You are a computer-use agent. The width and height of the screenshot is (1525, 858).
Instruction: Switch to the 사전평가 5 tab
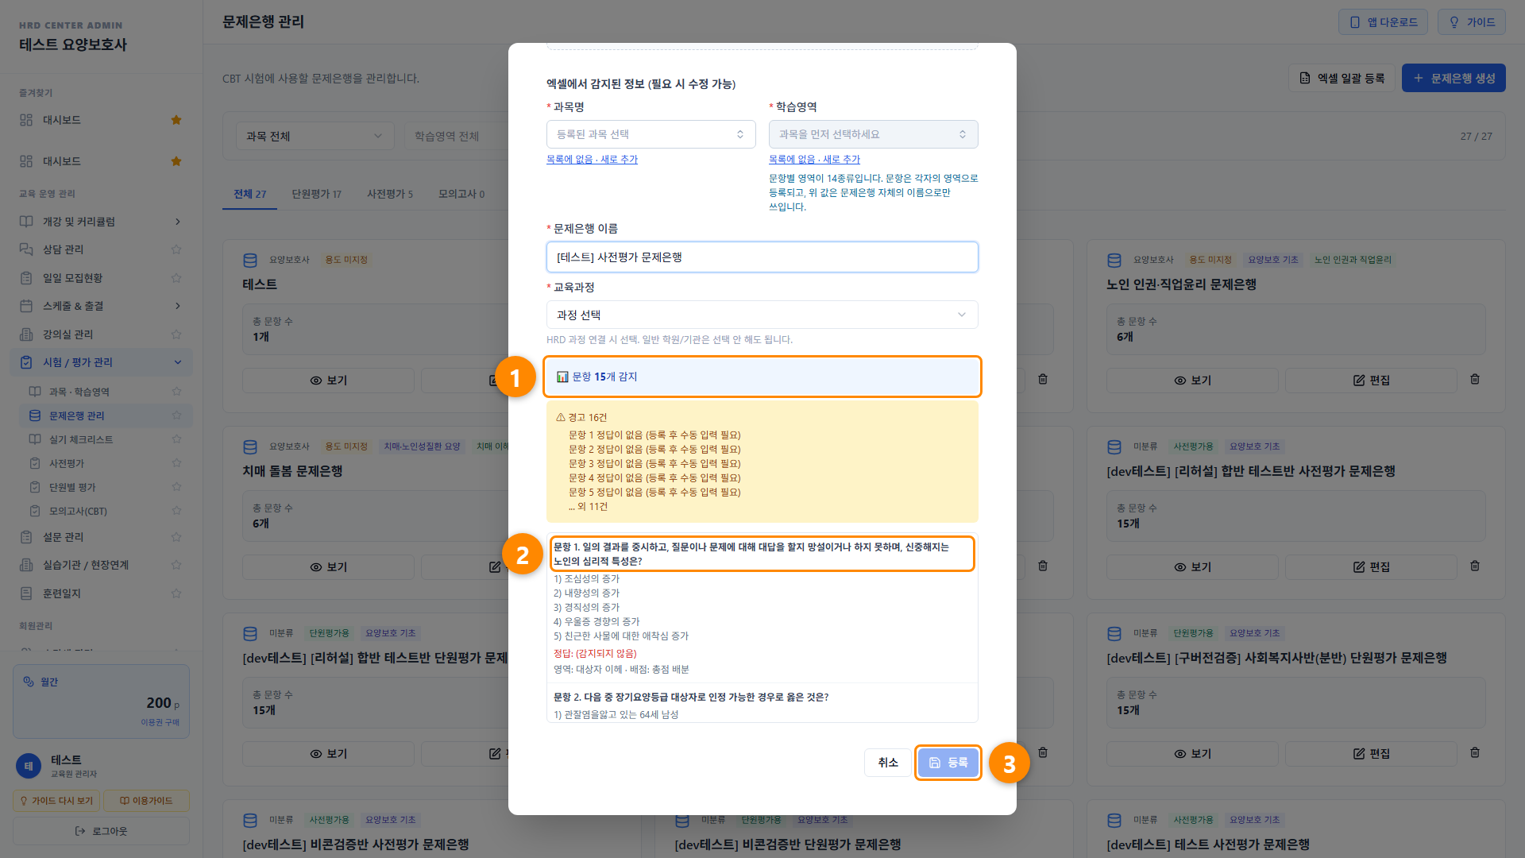[390, 194]
